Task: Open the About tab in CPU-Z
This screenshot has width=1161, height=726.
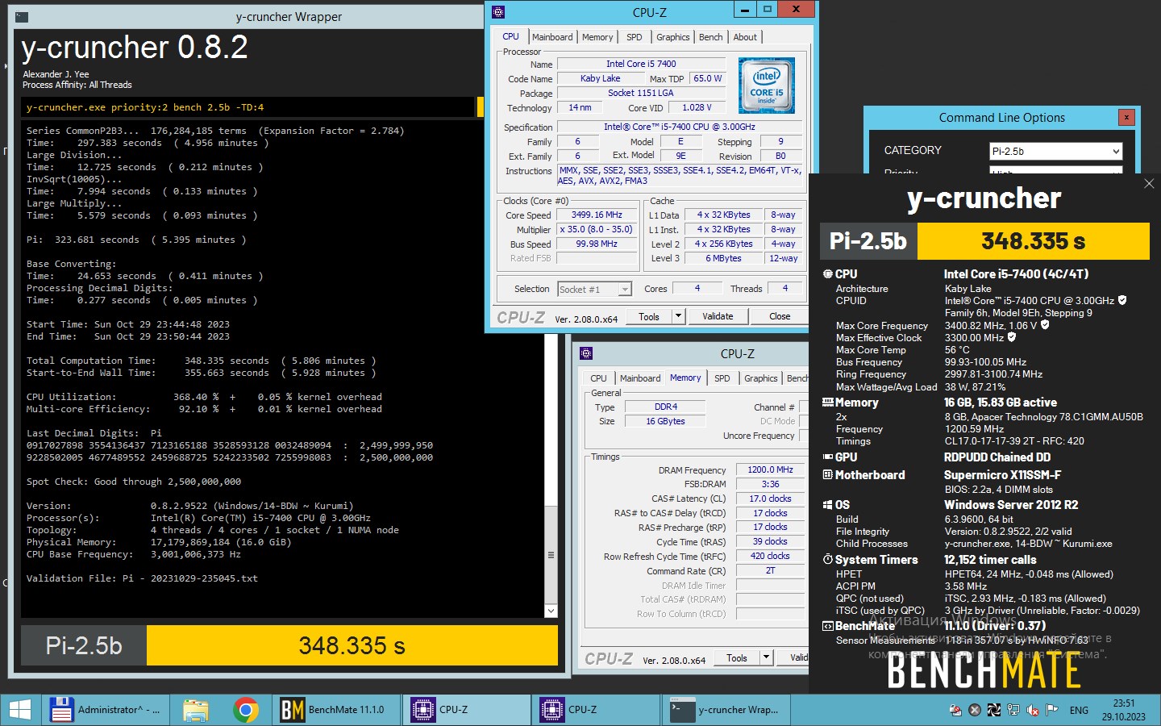Action: point(745,37)
